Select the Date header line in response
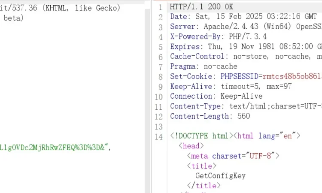 point(243,16)
